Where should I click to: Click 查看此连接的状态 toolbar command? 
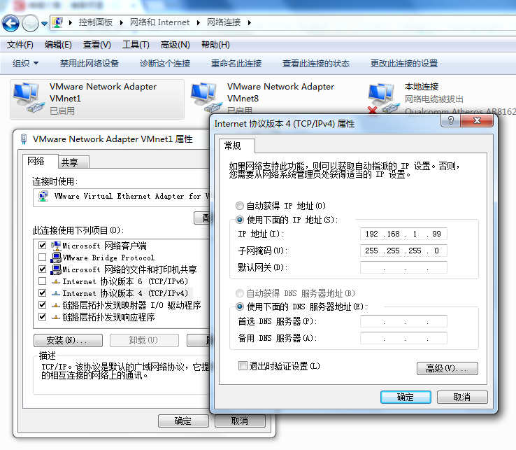[x=316, y=63]
